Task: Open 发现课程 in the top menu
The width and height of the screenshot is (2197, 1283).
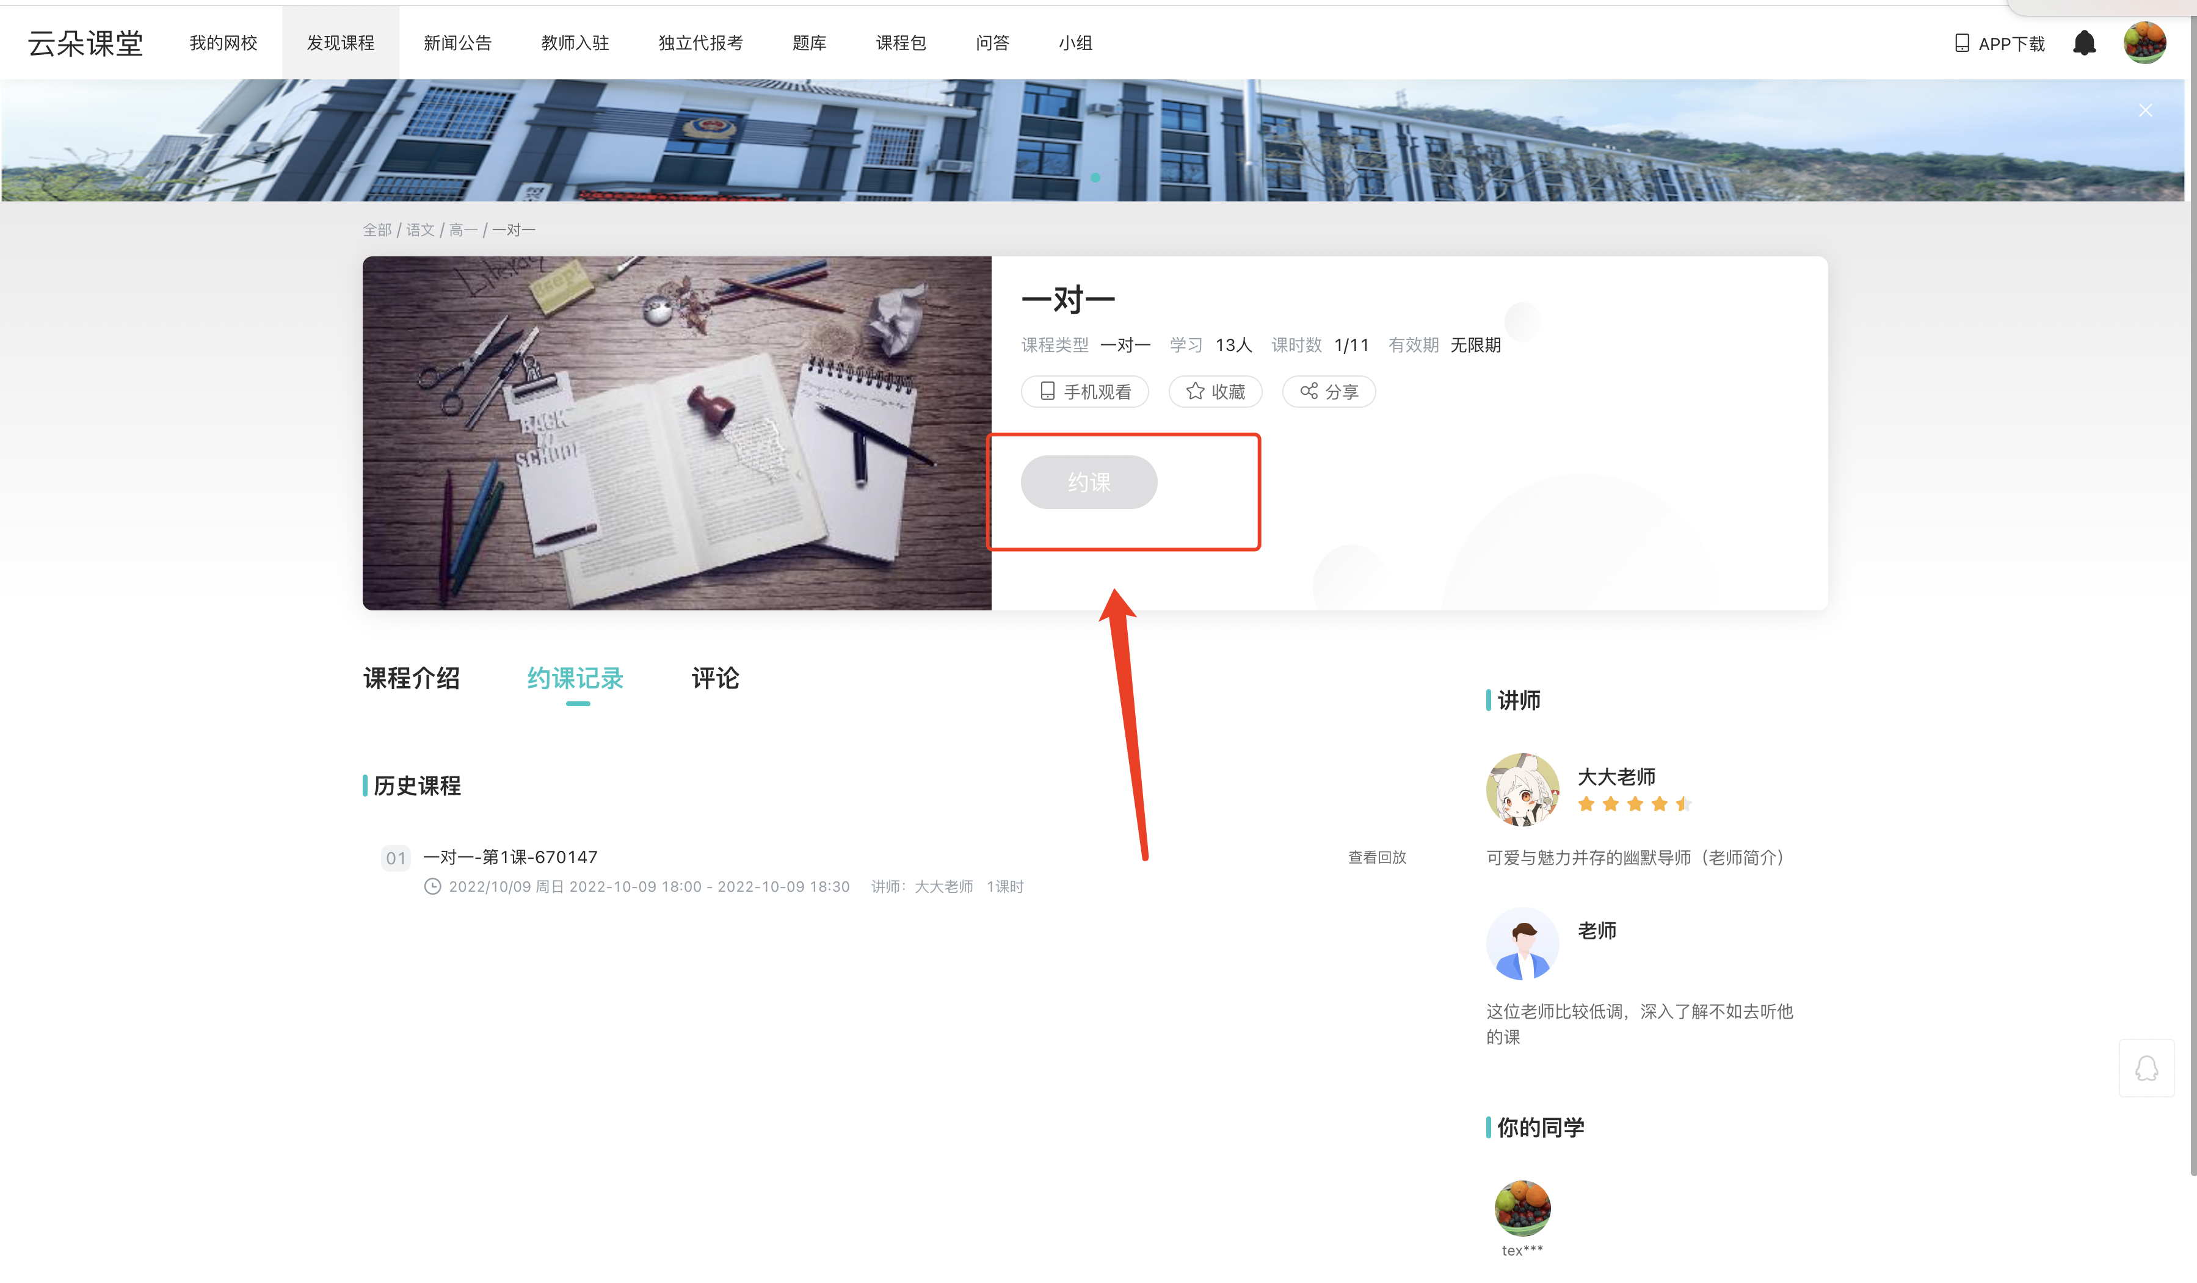Action: [x=340, y=43]
